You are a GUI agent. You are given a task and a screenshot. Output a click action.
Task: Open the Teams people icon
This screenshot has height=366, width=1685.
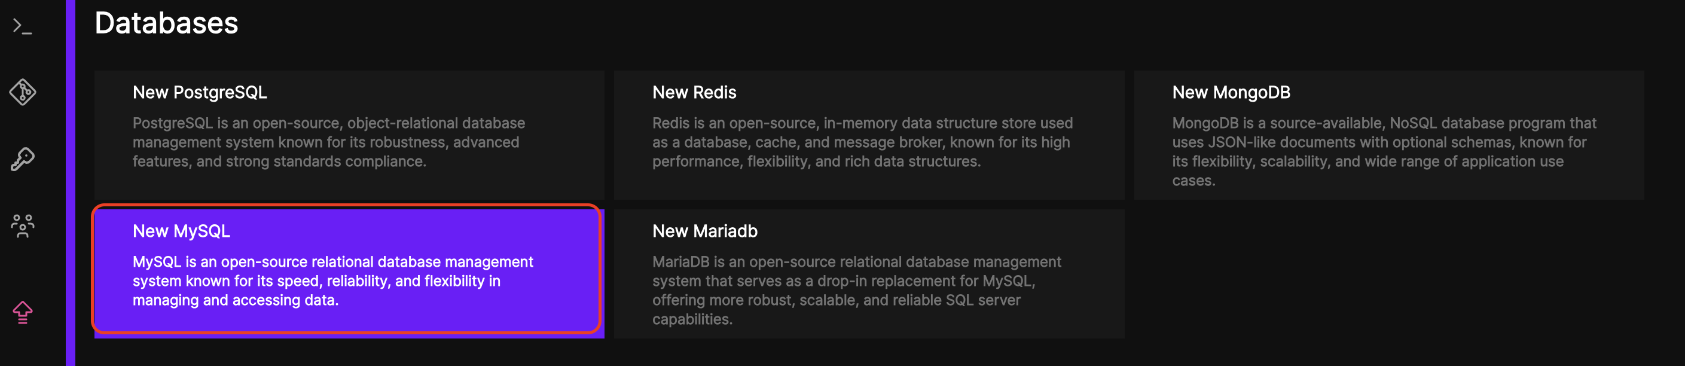pos(22,226)
